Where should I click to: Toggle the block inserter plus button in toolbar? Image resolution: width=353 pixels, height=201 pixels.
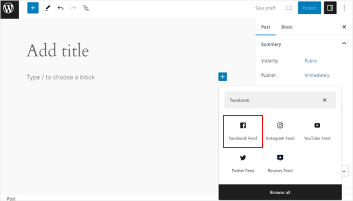pos(33,8)
